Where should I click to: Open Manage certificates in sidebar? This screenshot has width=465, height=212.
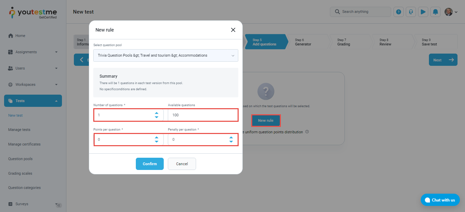[x=24, y=144]
